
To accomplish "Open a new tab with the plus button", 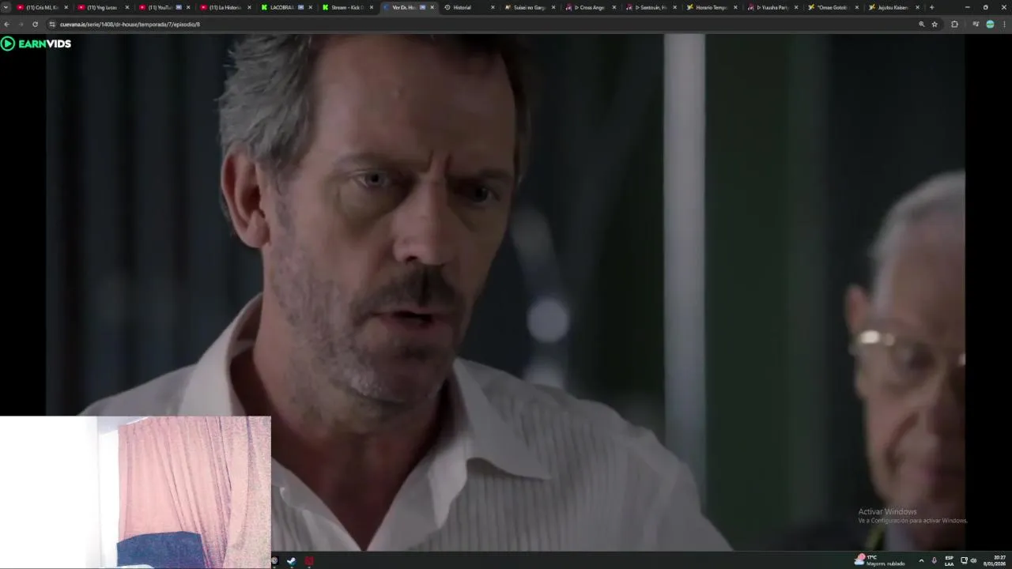I will 931,7.
